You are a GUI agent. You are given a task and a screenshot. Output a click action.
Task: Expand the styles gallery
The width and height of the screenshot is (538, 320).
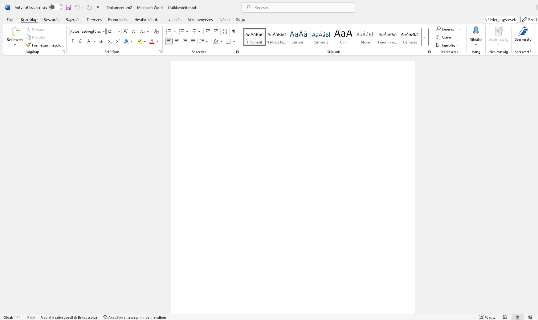[425, 37]
